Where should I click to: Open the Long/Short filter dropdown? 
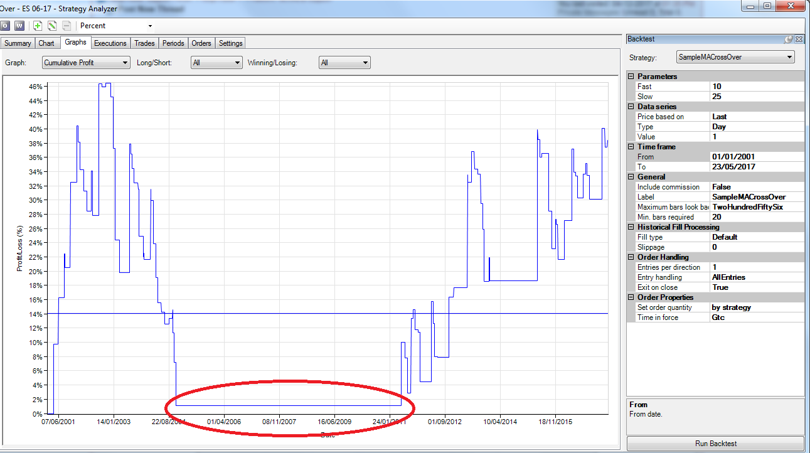[216, 63]
